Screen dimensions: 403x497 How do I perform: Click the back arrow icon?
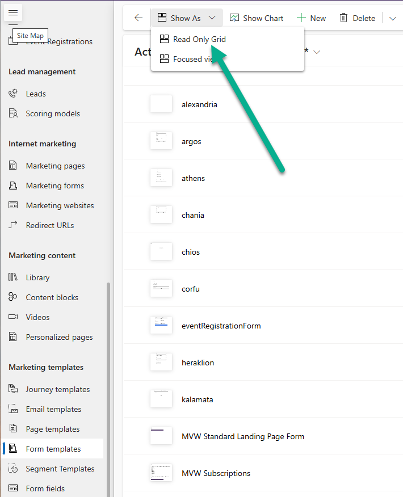click(138, 18)
